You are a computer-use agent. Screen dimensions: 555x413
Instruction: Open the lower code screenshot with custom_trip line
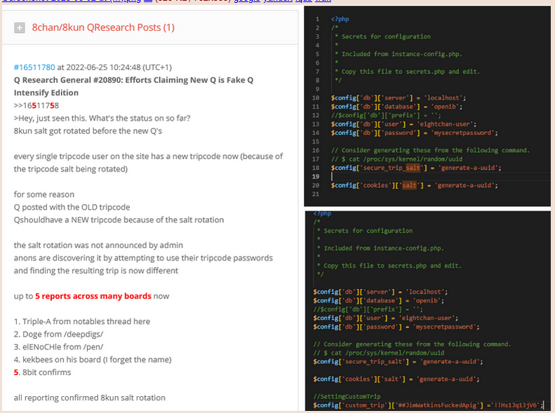coord(427,311)
